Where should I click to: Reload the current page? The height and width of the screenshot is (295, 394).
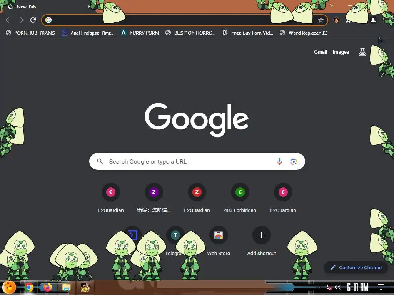click(x=33, y=20)
